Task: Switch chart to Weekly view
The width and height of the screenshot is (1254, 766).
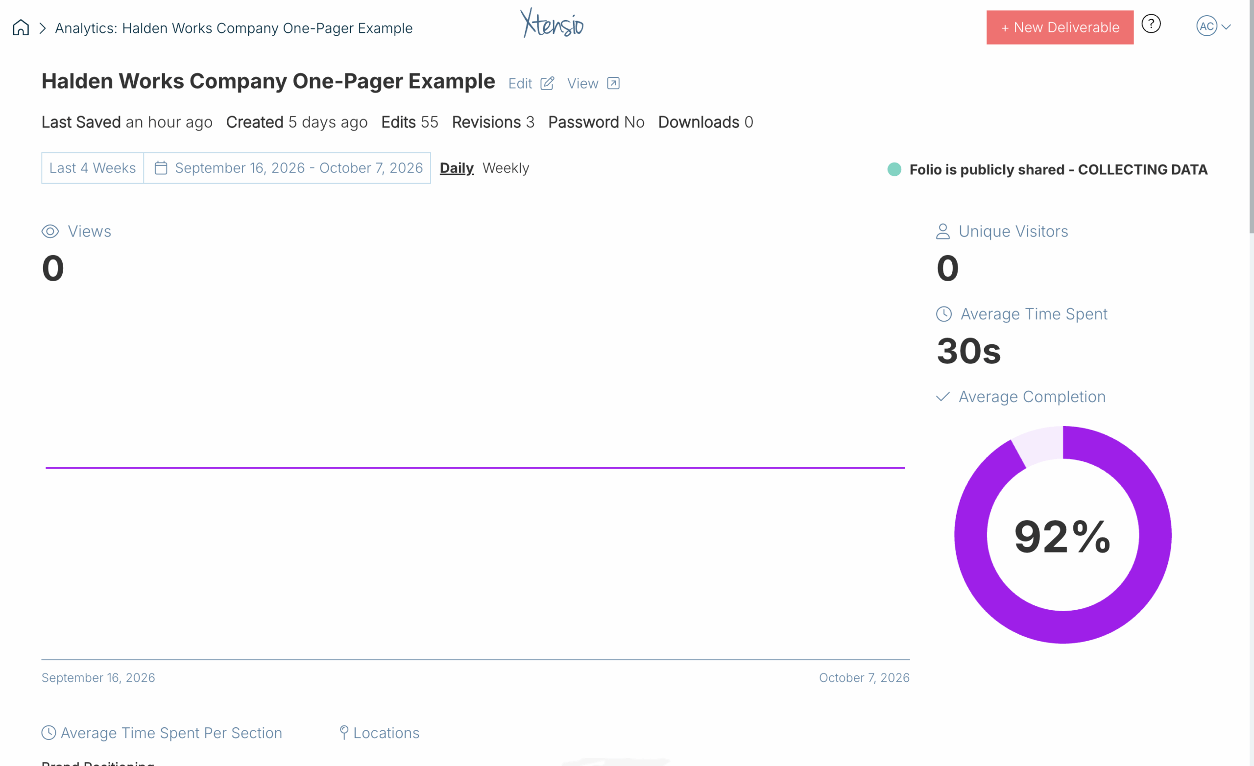Action: pos(506,168)
